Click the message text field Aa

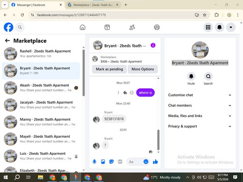[x=135, y=162]
